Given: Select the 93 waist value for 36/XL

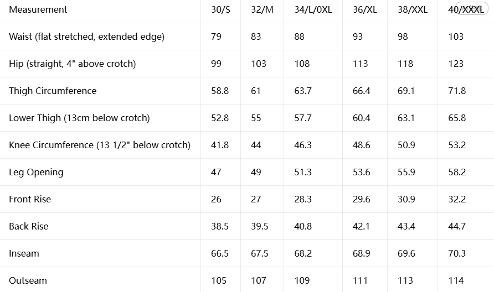Looking at the screenshot, I should pos(358,36).
